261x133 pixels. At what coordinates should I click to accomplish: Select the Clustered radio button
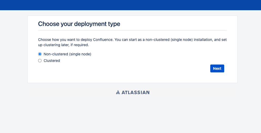(40, 61)
